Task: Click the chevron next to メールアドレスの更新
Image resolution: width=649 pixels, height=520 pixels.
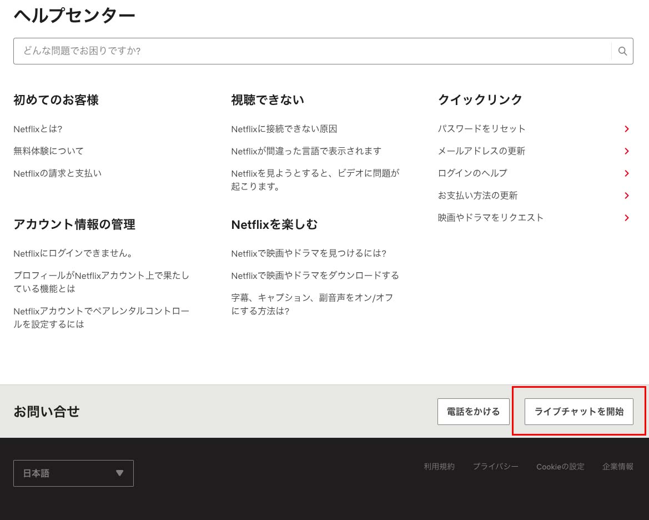Action: (x=626, y=151)
